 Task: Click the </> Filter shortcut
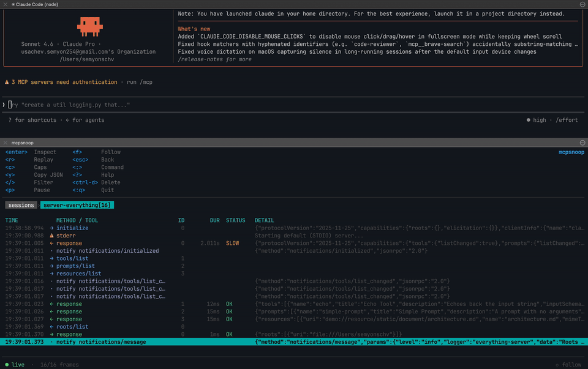pos(29,182)
